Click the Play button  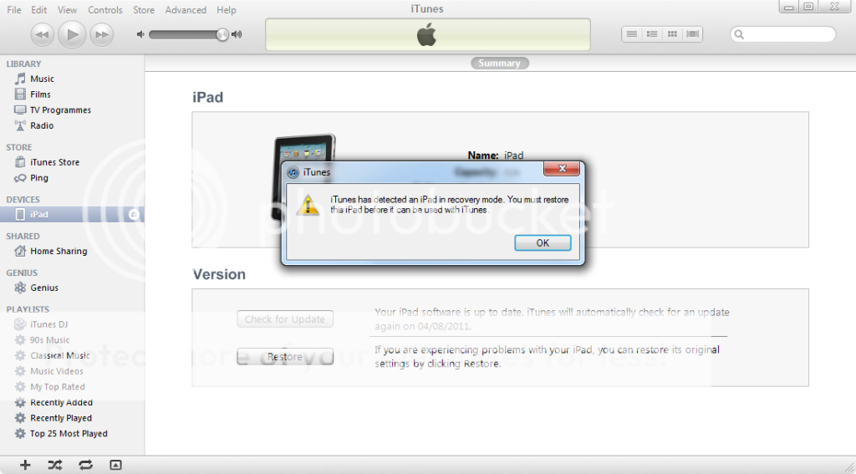tap(72, 34)
